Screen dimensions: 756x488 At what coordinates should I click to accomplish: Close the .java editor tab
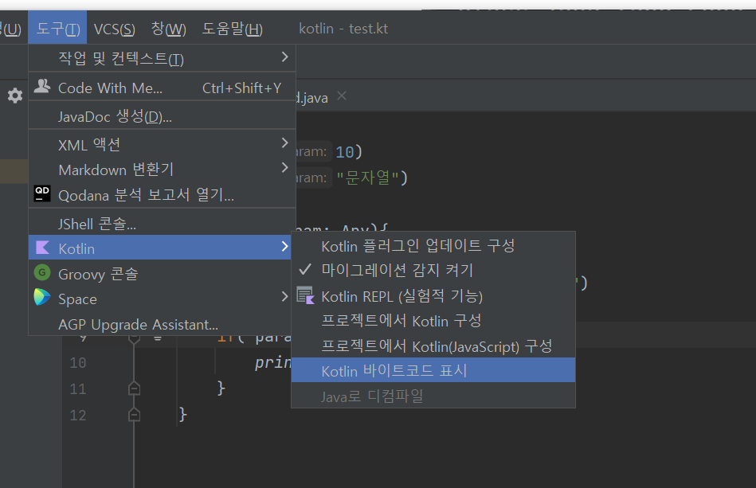[x=342, y=96]
